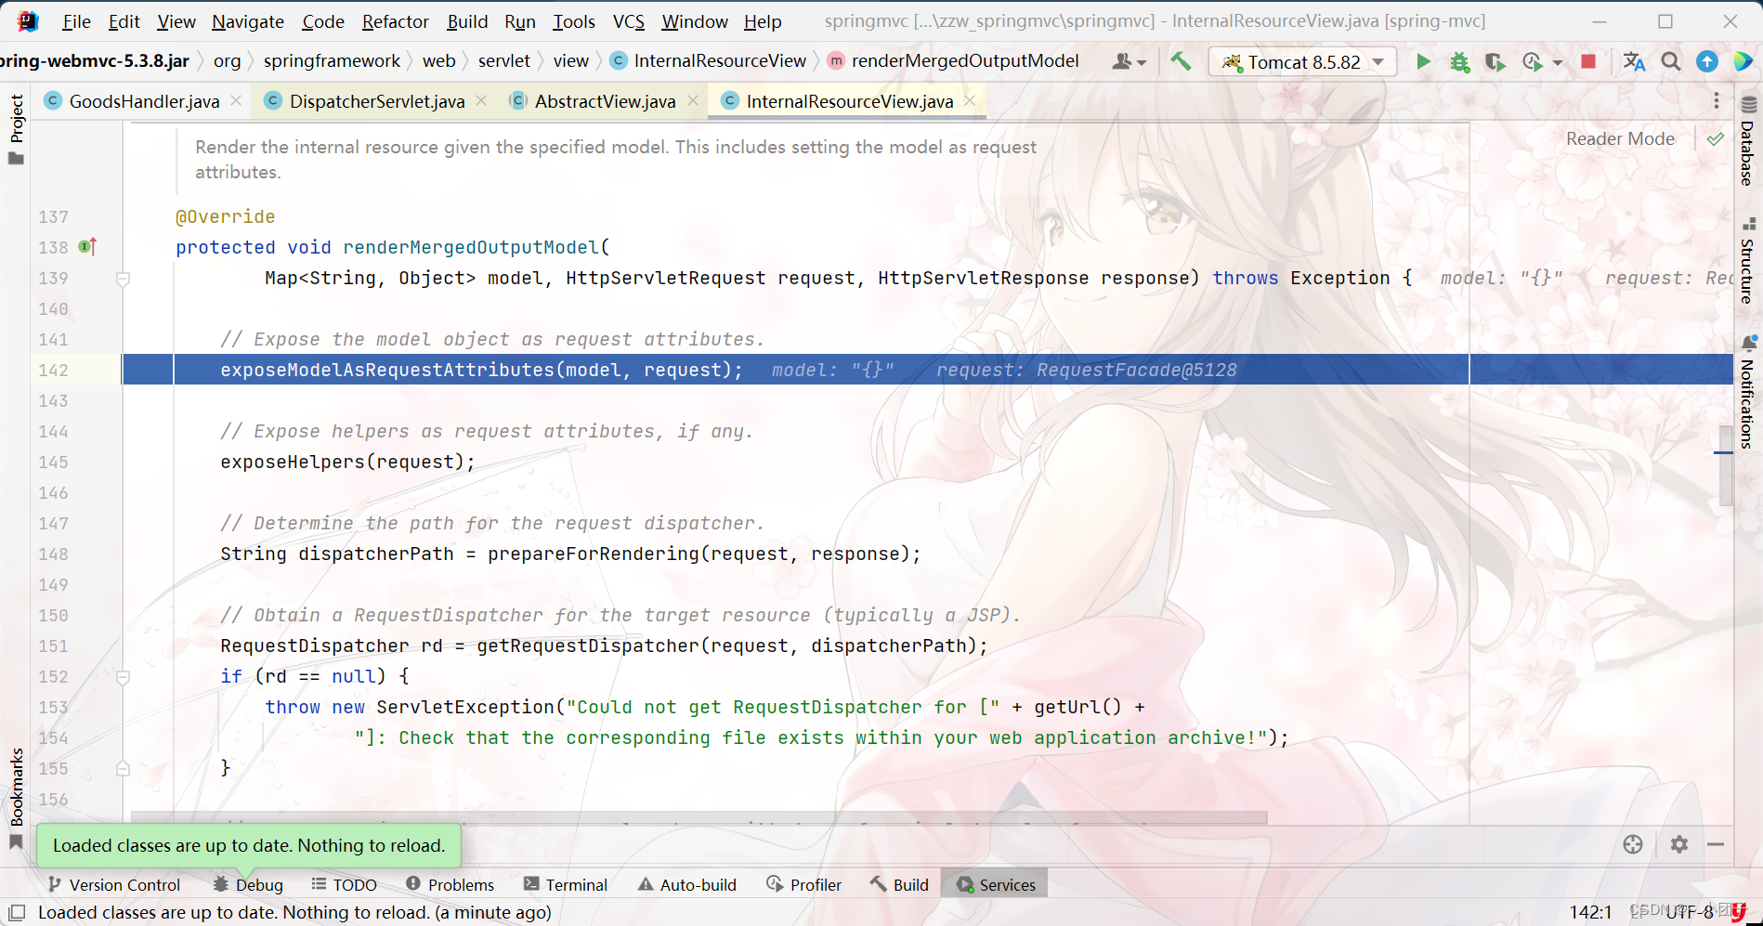Open the VCS menu

pyautogui.click(x=629, y=21)
